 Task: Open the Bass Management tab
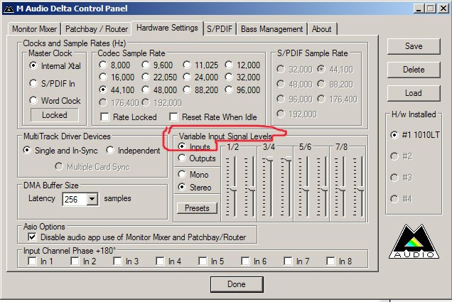[x=271, y=29]
